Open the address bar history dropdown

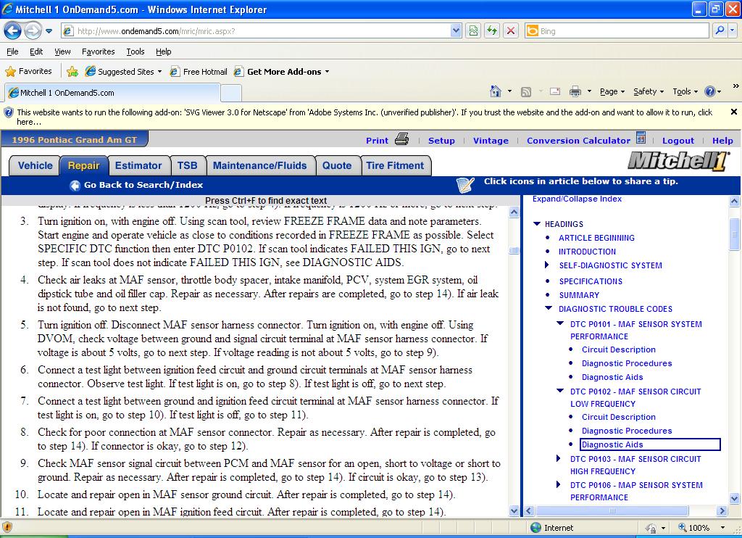(456, 31)
